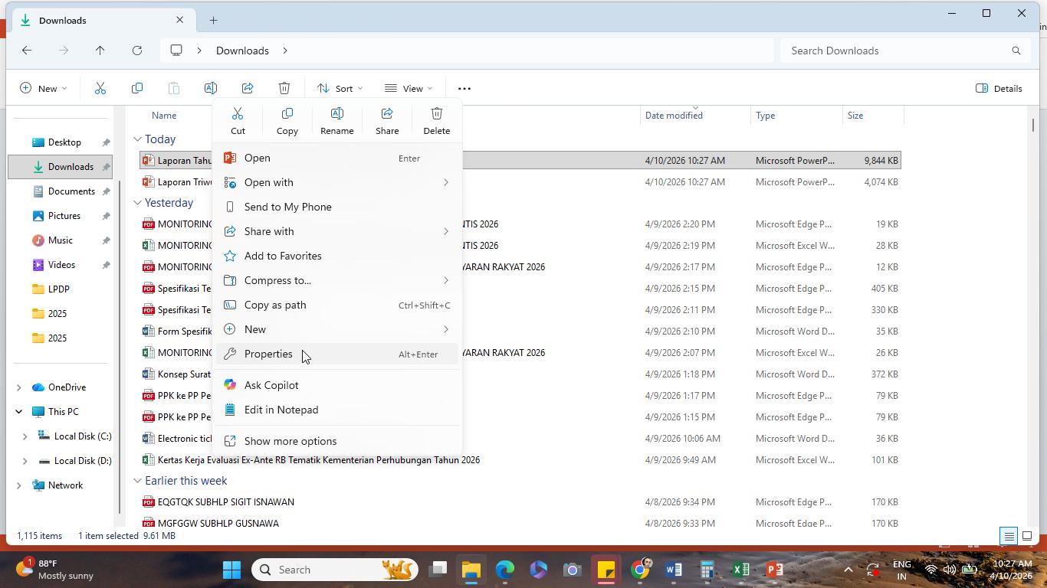Open taskbar Search box
This screenshot has height=588, width=1047.
pyautogui.click(x=335, y=570)
